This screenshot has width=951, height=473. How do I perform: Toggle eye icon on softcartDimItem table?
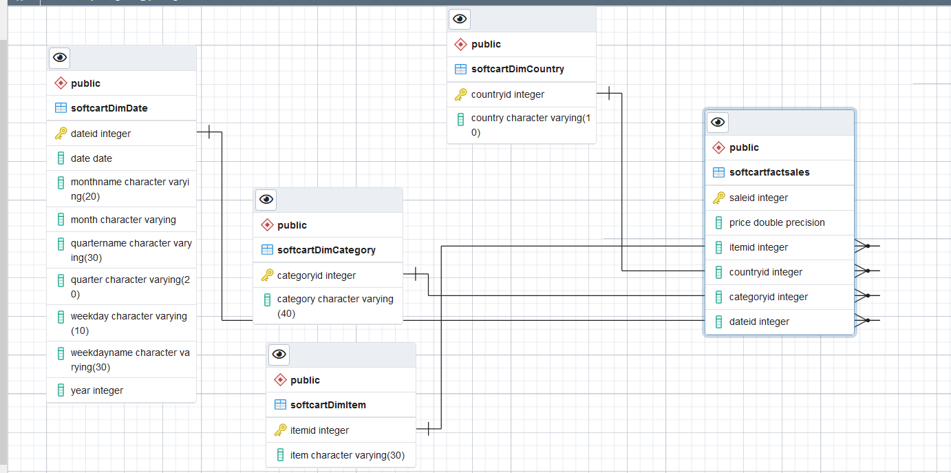tap(279, 355)
